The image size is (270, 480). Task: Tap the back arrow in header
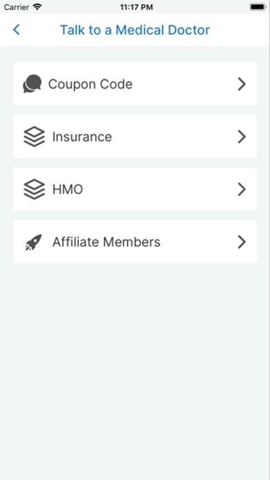point(17,30)
